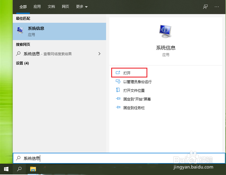Click the magnifier icon beside web search result
This screenshot has height=175, width=226.
[18, 54]
